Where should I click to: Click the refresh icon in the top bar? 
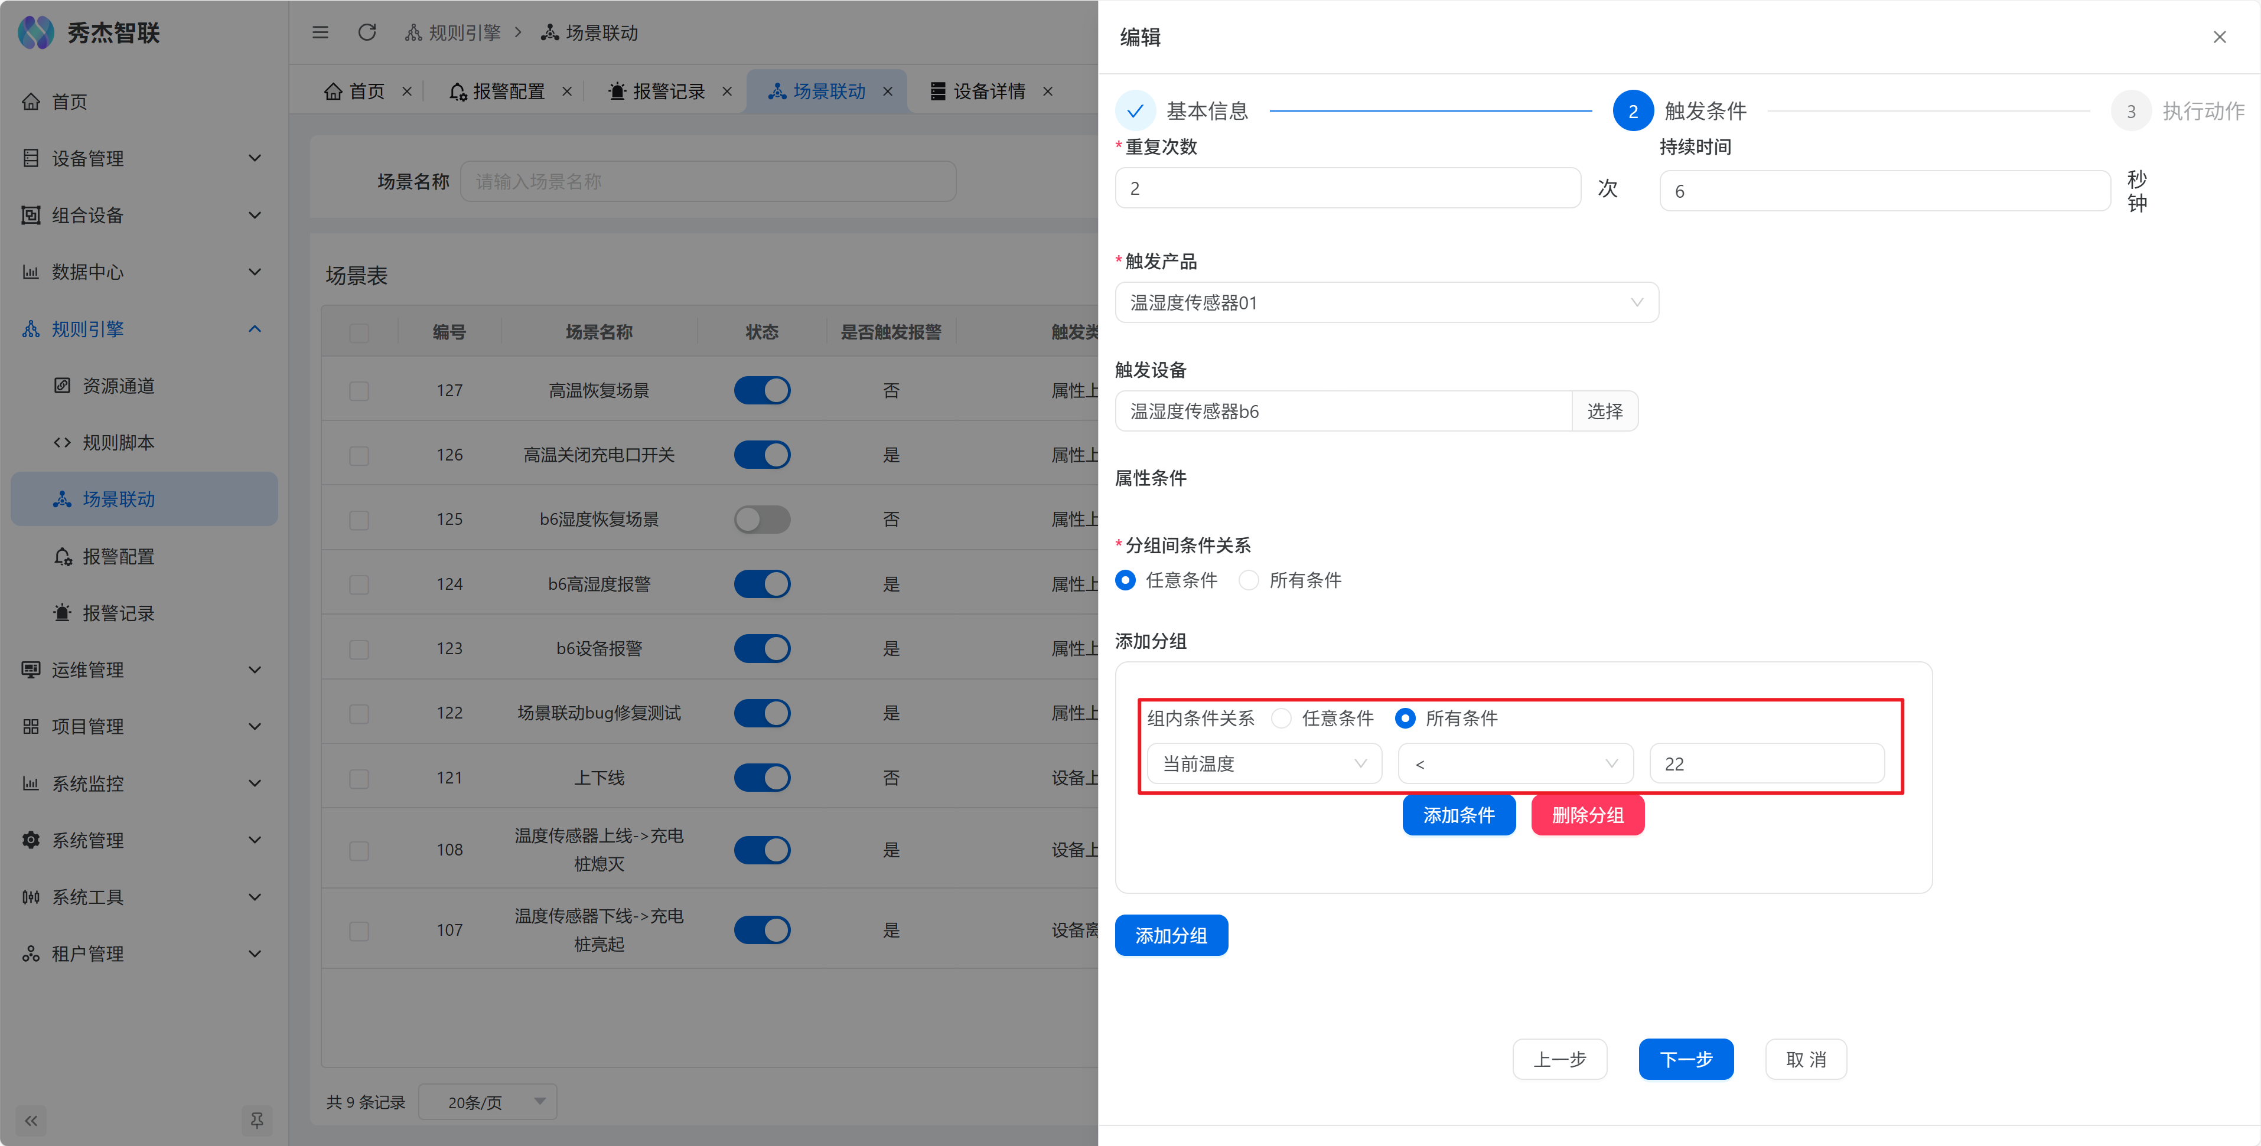367,32
